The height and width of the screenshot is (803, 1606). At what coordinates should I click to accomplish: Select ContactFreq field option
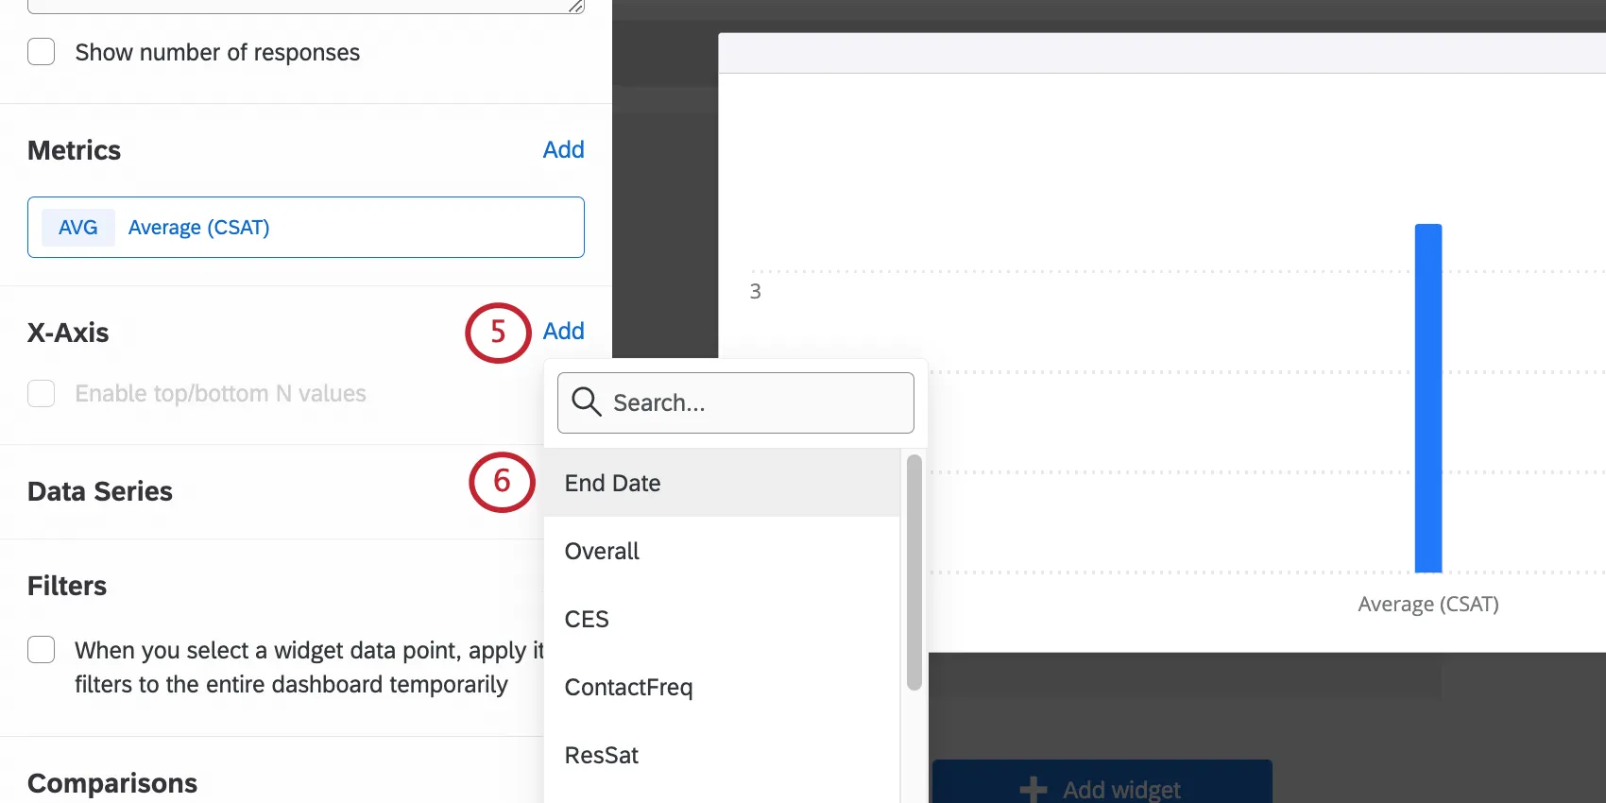pos(628,687)
